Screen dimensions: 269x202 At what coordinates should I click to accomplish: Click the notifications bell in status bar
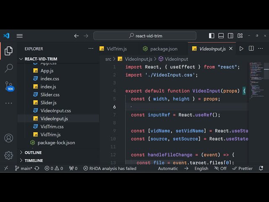(261, 168)
